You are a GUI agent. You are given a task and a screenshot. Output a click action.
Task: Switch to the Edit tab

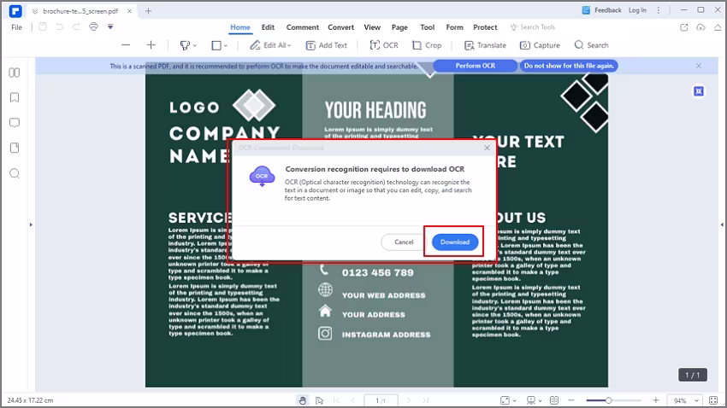pyautogui.click(x=268, y=27)
